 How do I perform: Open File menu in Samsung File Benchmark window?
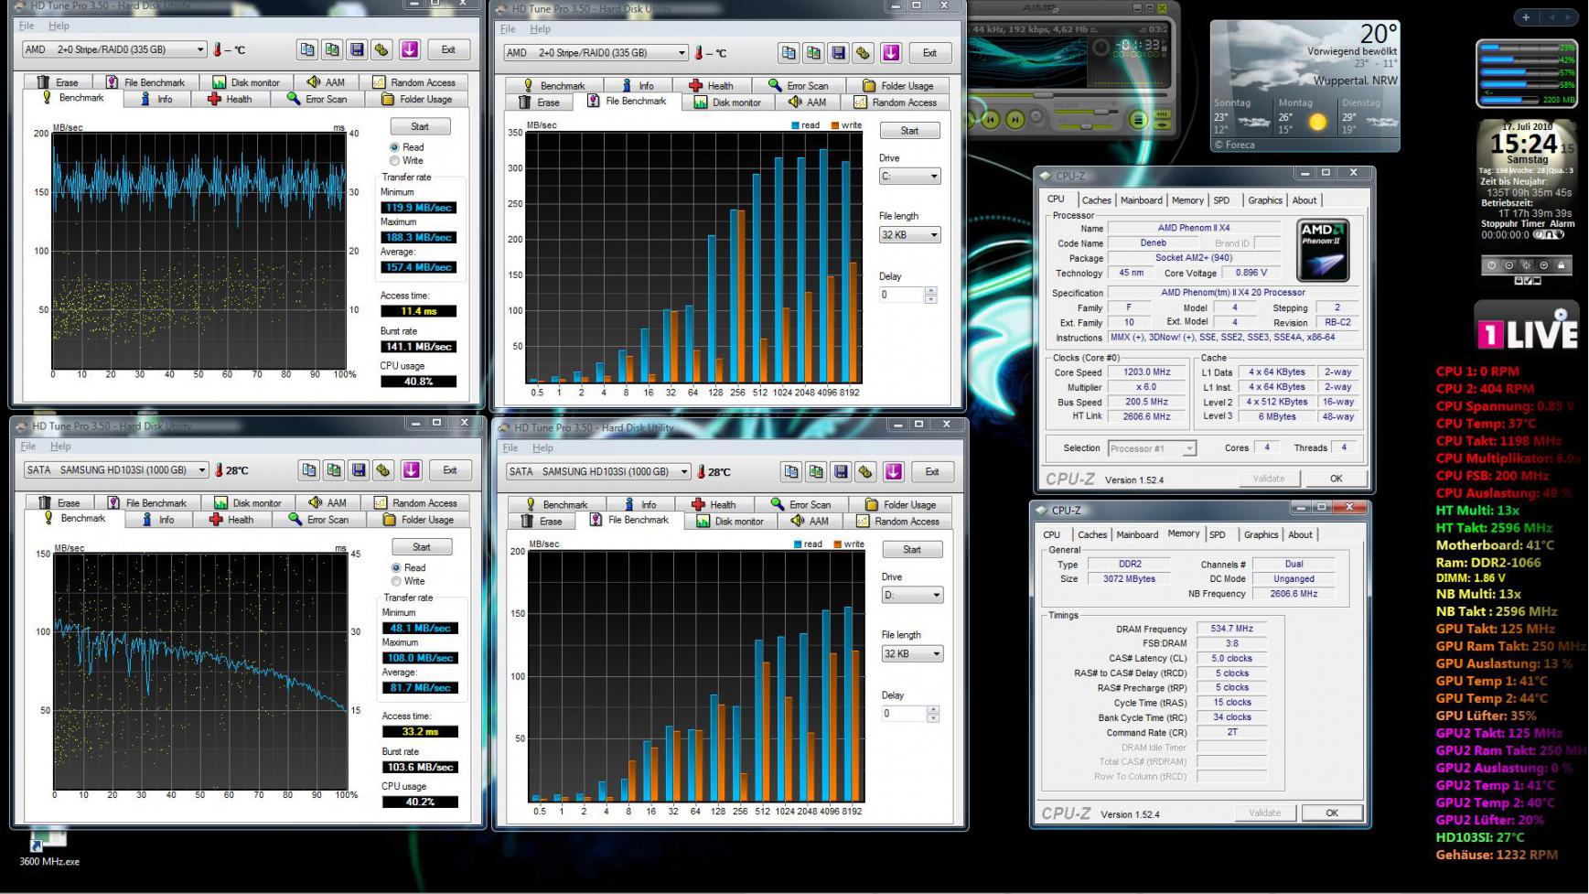point(510,448)
